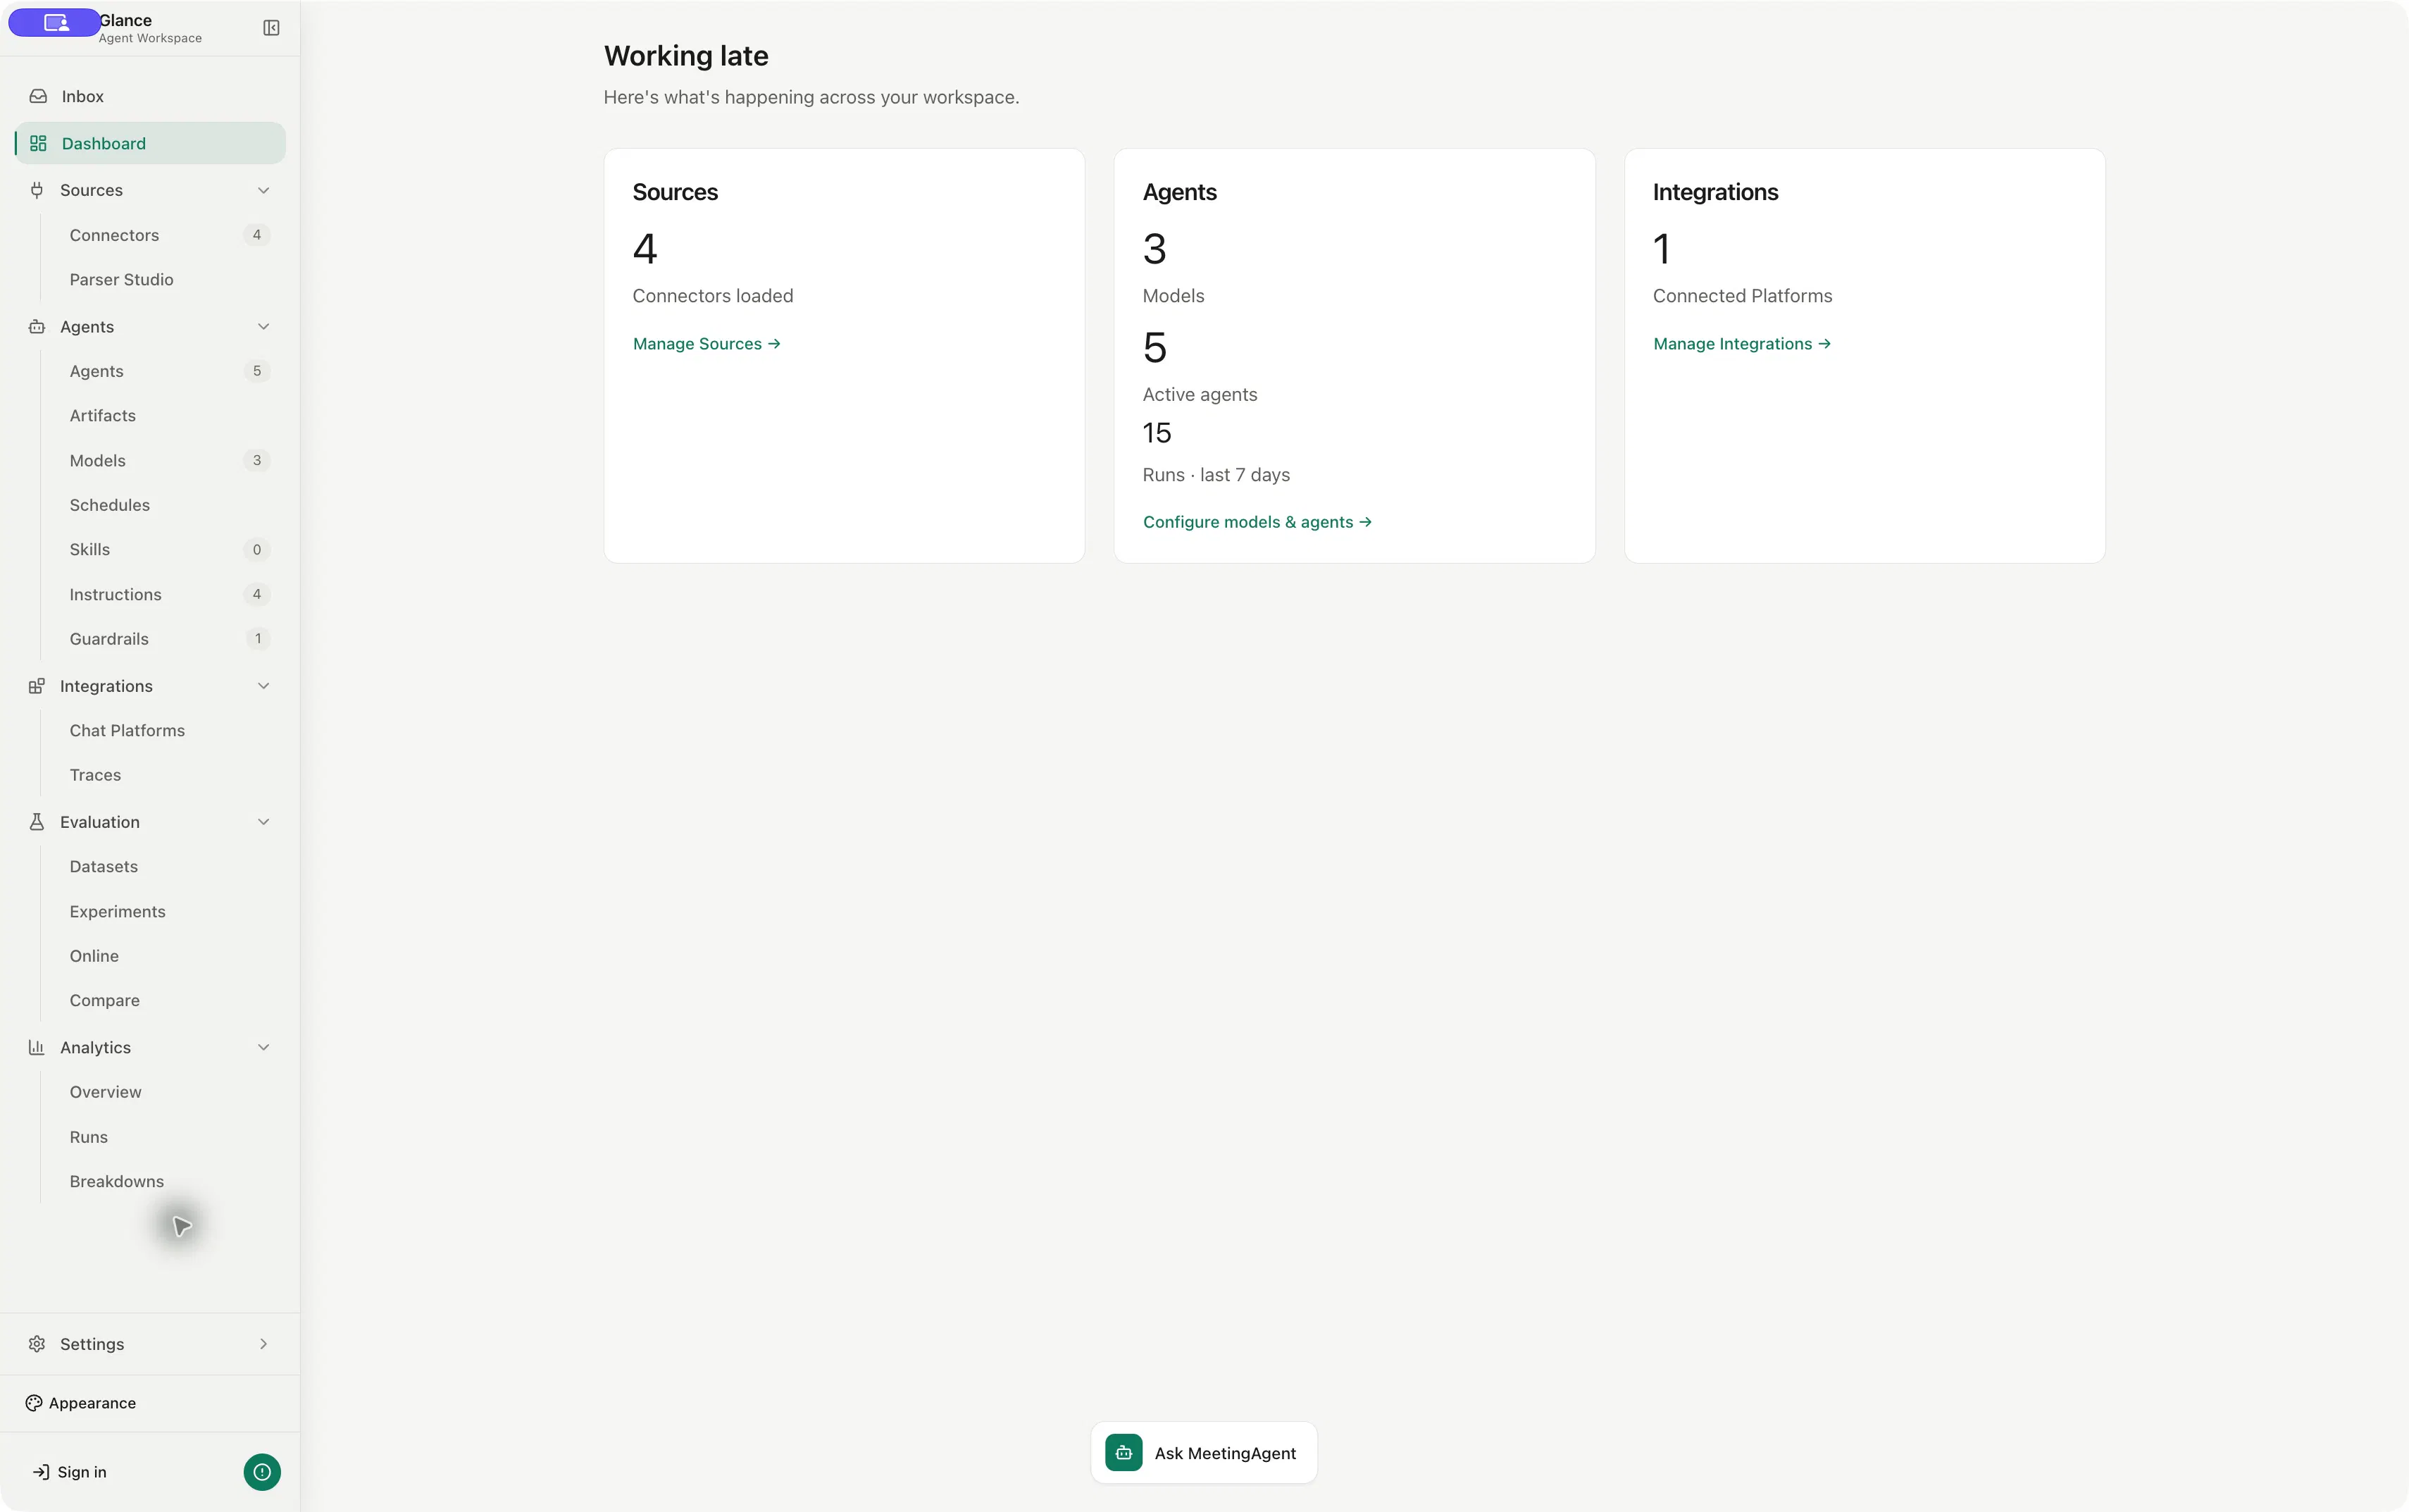2409x1512 pixels.
Task: Click the Dashboard grid icon
Action: pyautogui.click(x=38, y=143)
